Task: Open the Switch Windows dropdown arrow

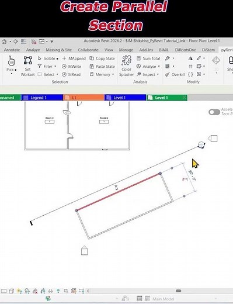Action: click(47, 42)
